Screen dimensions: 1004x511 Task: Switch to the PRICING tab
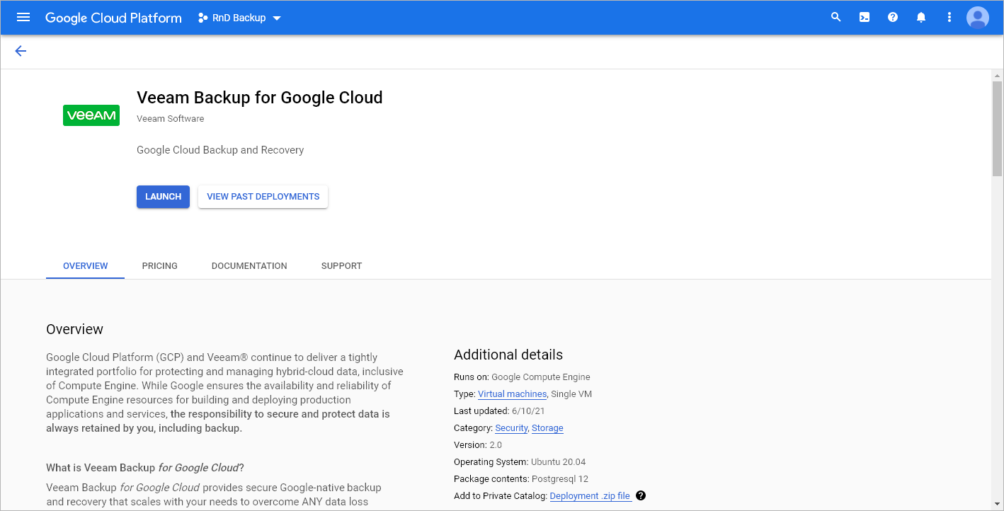click(160, 266)
